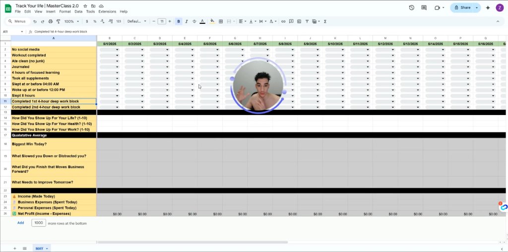This screenshot has width=508, height=252.
Task: Toggle strikethrough formatting
Action: click(194, 21)
